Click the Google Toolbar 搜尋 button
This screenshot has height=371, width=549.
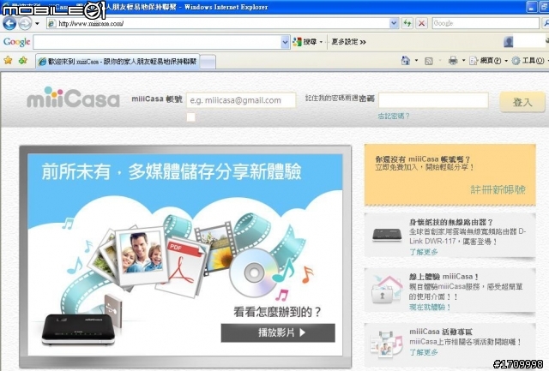[305, 42]
